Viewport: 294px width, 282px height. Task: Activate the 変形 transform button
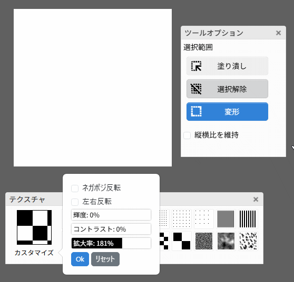point(227,111)
